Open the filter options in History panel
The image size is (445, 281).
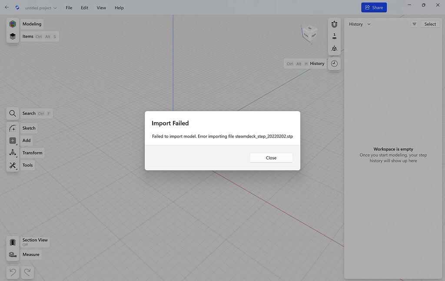[414, 24]
